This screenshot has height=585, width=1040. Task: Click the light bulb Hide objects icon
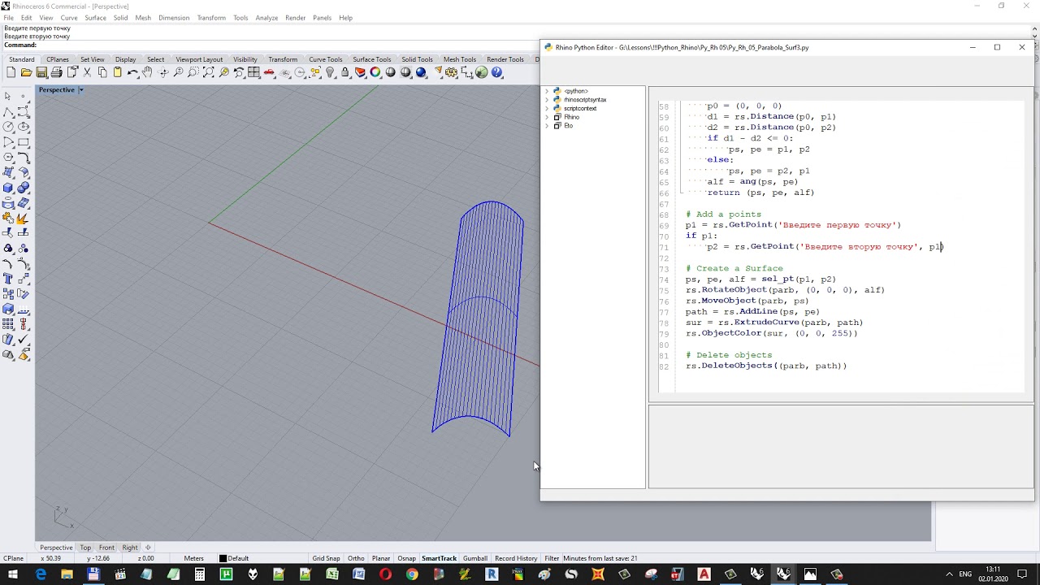pyautogui.click(x=330, y=72)
